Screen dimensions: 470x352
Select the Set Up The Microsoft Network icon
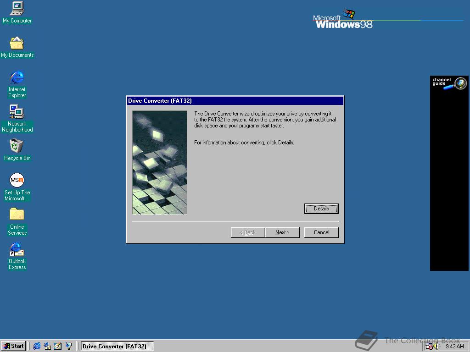(17, 187)
